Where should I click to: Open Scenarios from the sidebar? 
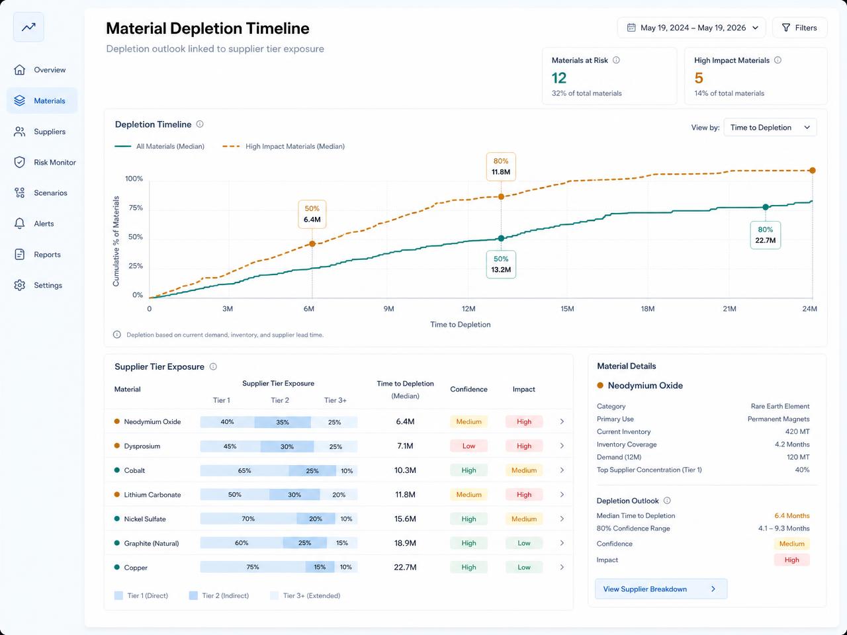point(42,193)
